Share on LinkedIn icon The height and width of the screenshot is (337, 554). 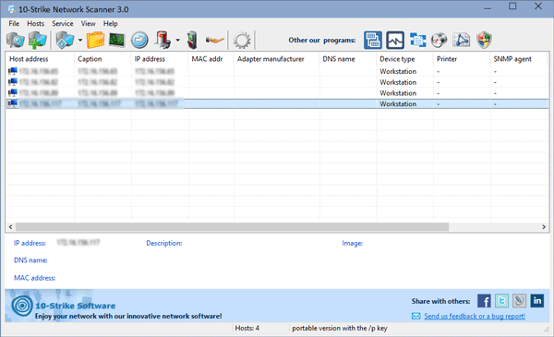[537, 301]
